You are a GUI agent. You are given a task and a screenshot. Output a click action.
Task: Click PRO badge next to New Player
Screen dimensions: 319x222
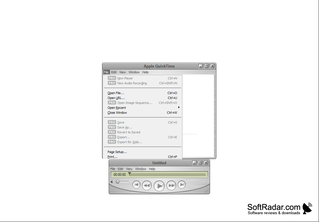pyautogui.click(x=112, y=78)
